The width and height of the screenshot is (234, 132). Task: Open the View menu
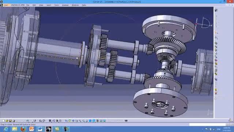pos(41,5)
